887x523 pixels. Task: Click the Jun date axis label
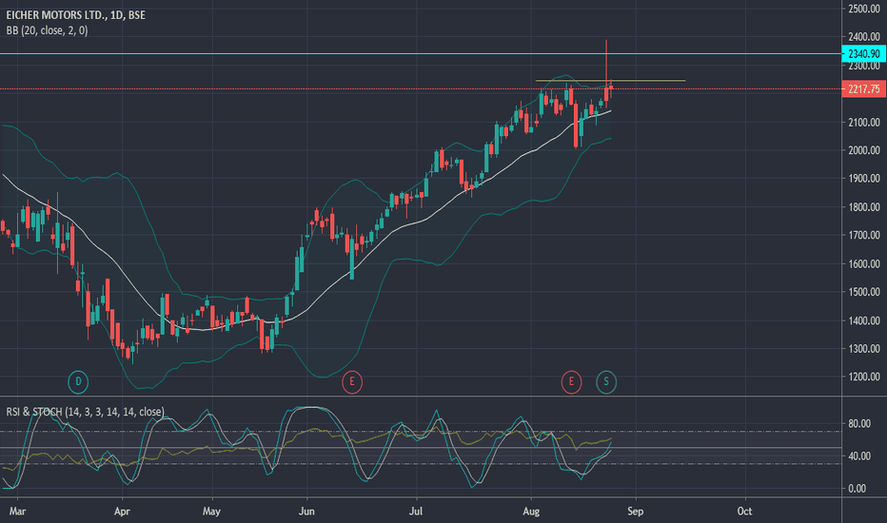306,512
